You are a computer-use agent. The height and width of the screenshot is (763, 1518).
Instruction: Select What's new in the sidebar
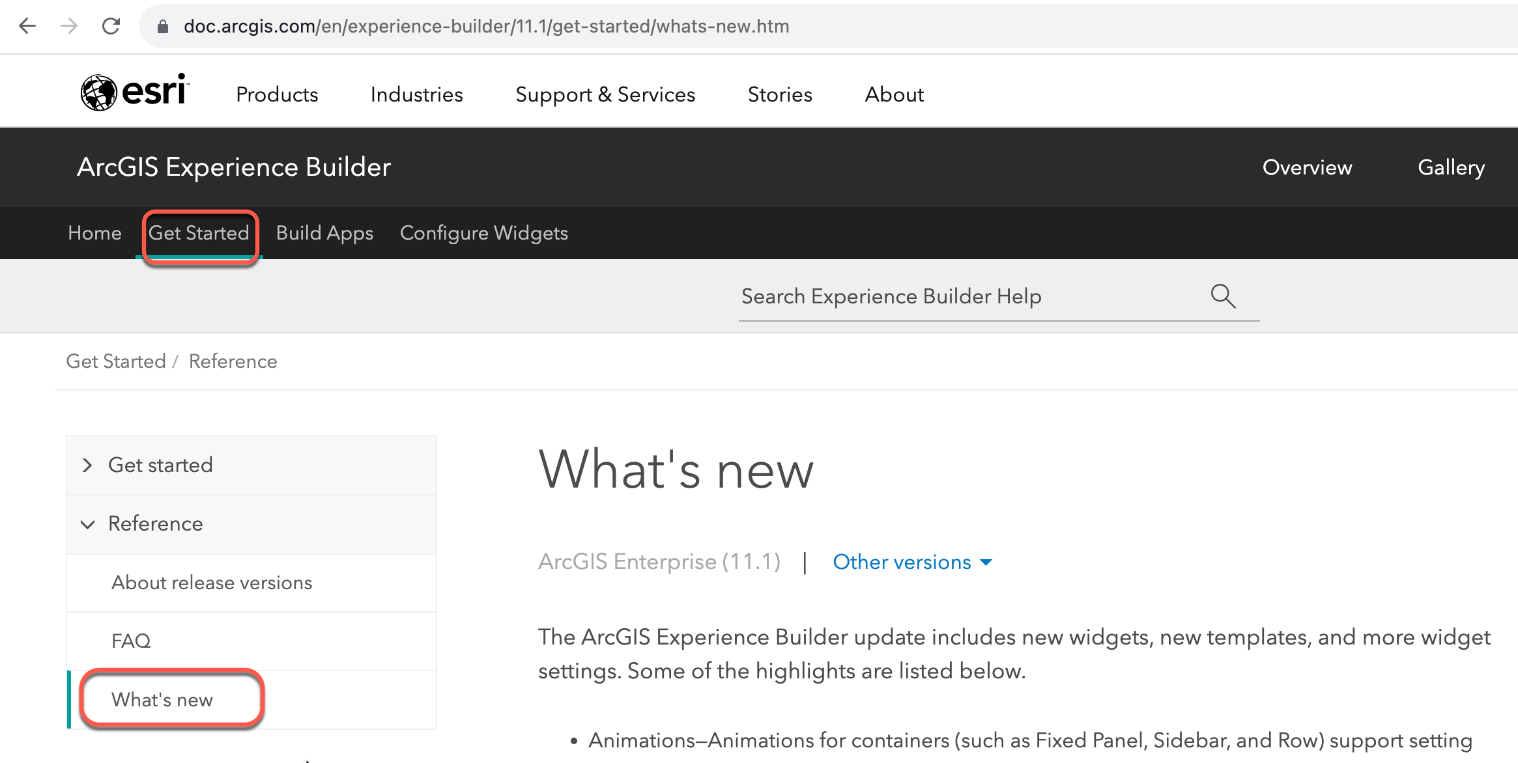162,699
